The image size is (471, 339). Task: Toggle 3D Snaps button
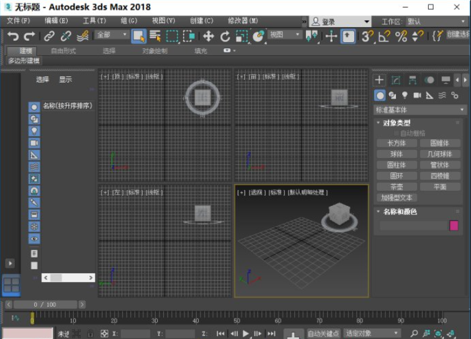pyautogui.click(x=367, y=37)
